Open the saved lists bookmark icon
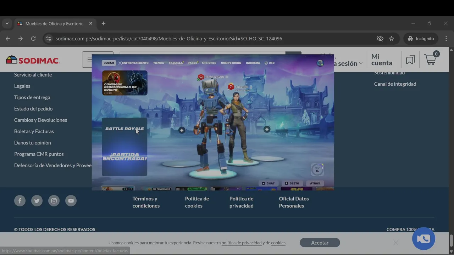454x255 pixels. pos(410,60)
